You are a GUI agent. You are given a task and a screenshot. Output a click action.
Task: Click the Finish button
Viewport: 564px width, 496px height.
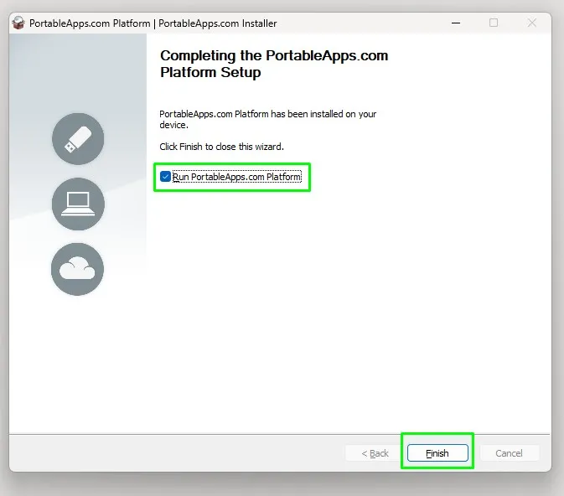(437, 452)
